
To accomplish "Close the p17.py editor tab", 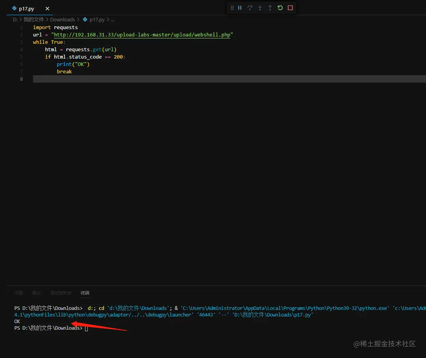I will 47,9.
